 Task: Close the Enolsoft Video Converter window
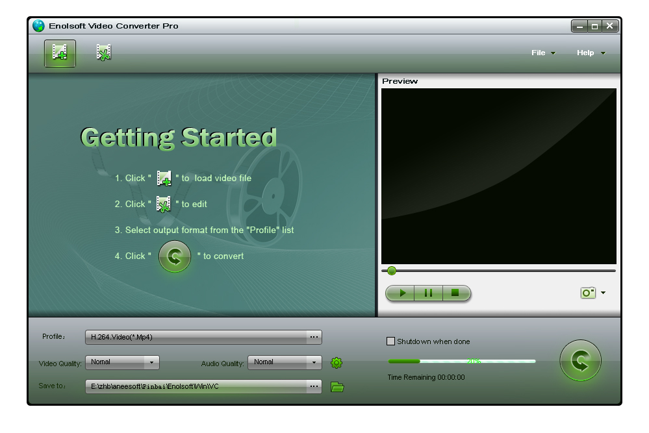pos(610,26)
